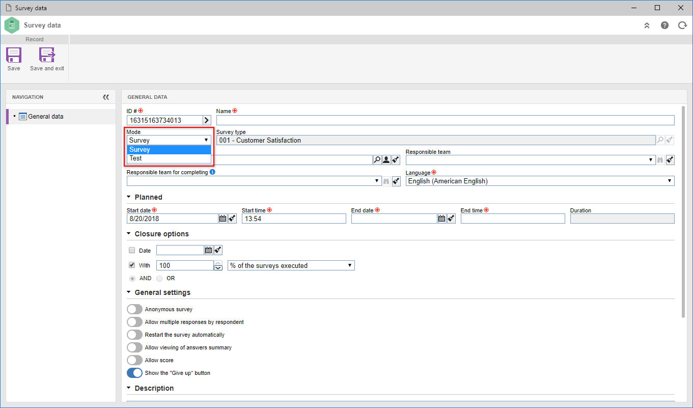
Task: Click Survey type clear brush icon
Action: point(670,140)
